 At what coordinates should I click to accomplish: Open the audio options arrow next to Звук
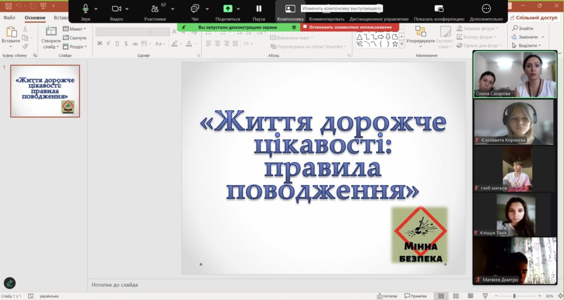(x=96, y=9)
